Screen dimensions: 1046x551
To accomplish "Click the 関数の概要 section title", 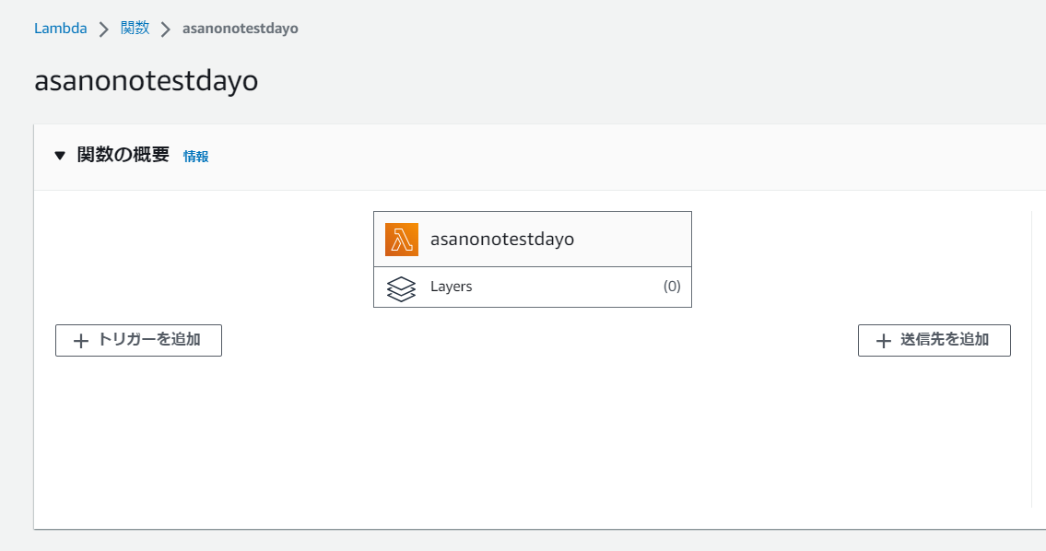I will [123, 155].
